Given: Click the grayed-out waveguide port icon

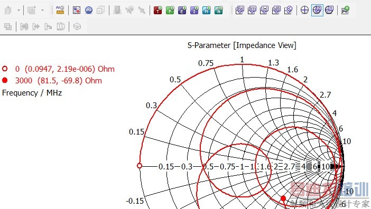Looking at the screenshot, I should pos(117,10).
